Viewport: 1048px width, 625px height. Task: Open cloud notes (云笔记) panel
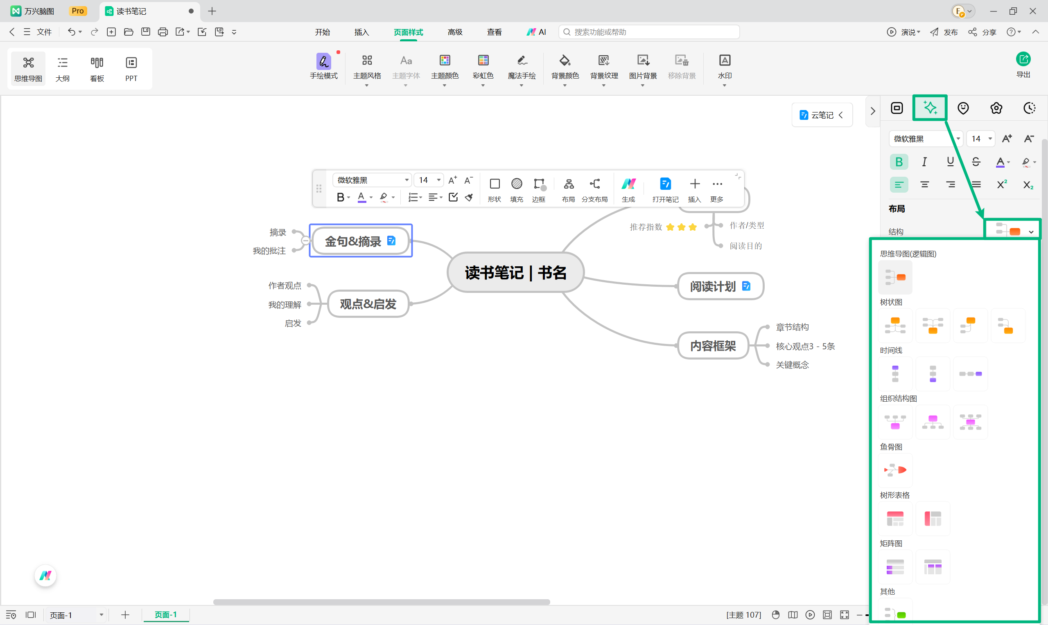click(x=822, y=115)
